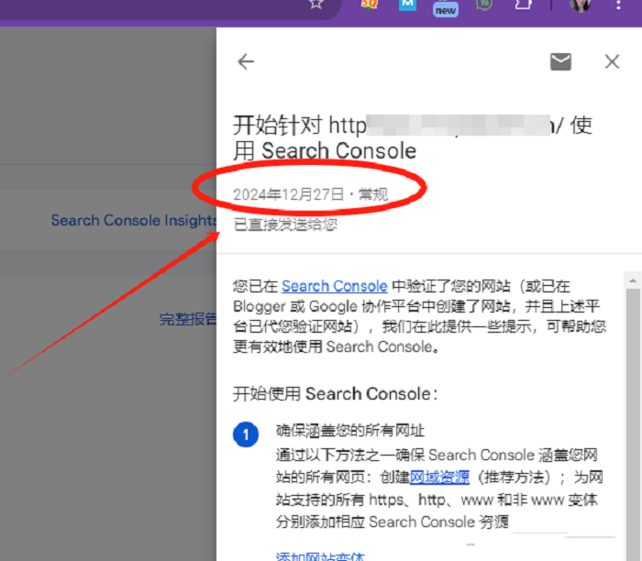Click the envelope mail icon in the message panel

point(560,61)
